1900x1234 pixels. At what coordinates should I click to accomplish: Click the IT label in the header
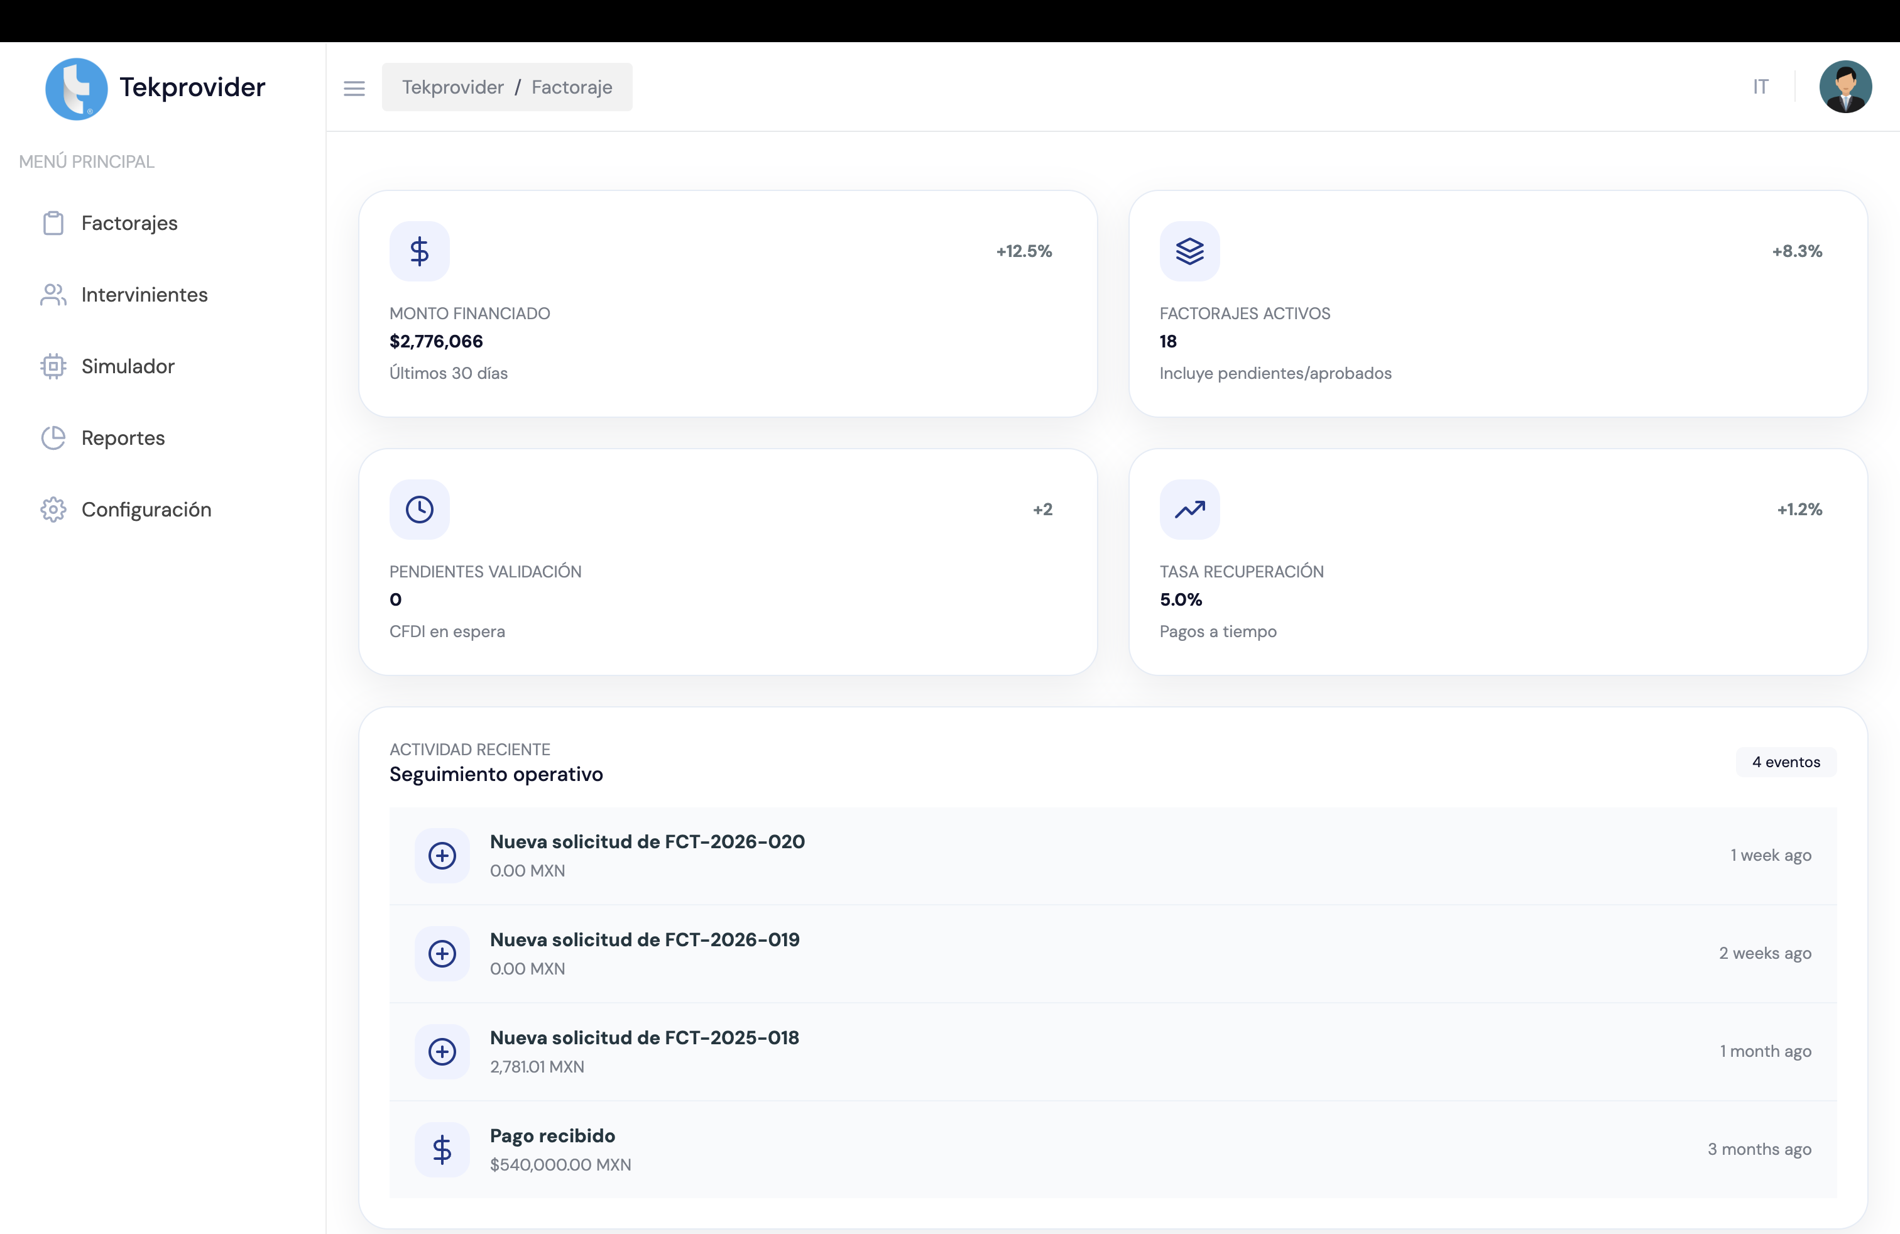coord(1761,86)
